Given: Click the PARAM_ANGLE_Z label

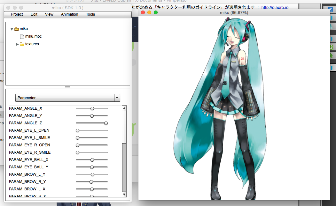Looking at the screenshot, I should click(25, 123).
